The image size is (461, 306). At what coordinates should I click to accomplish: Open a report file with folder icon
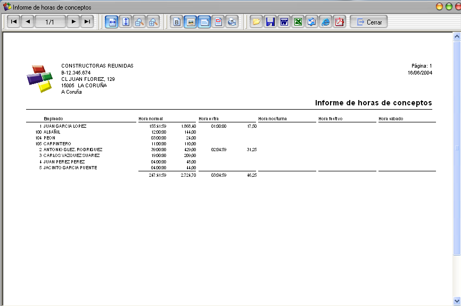coord(257,22)
